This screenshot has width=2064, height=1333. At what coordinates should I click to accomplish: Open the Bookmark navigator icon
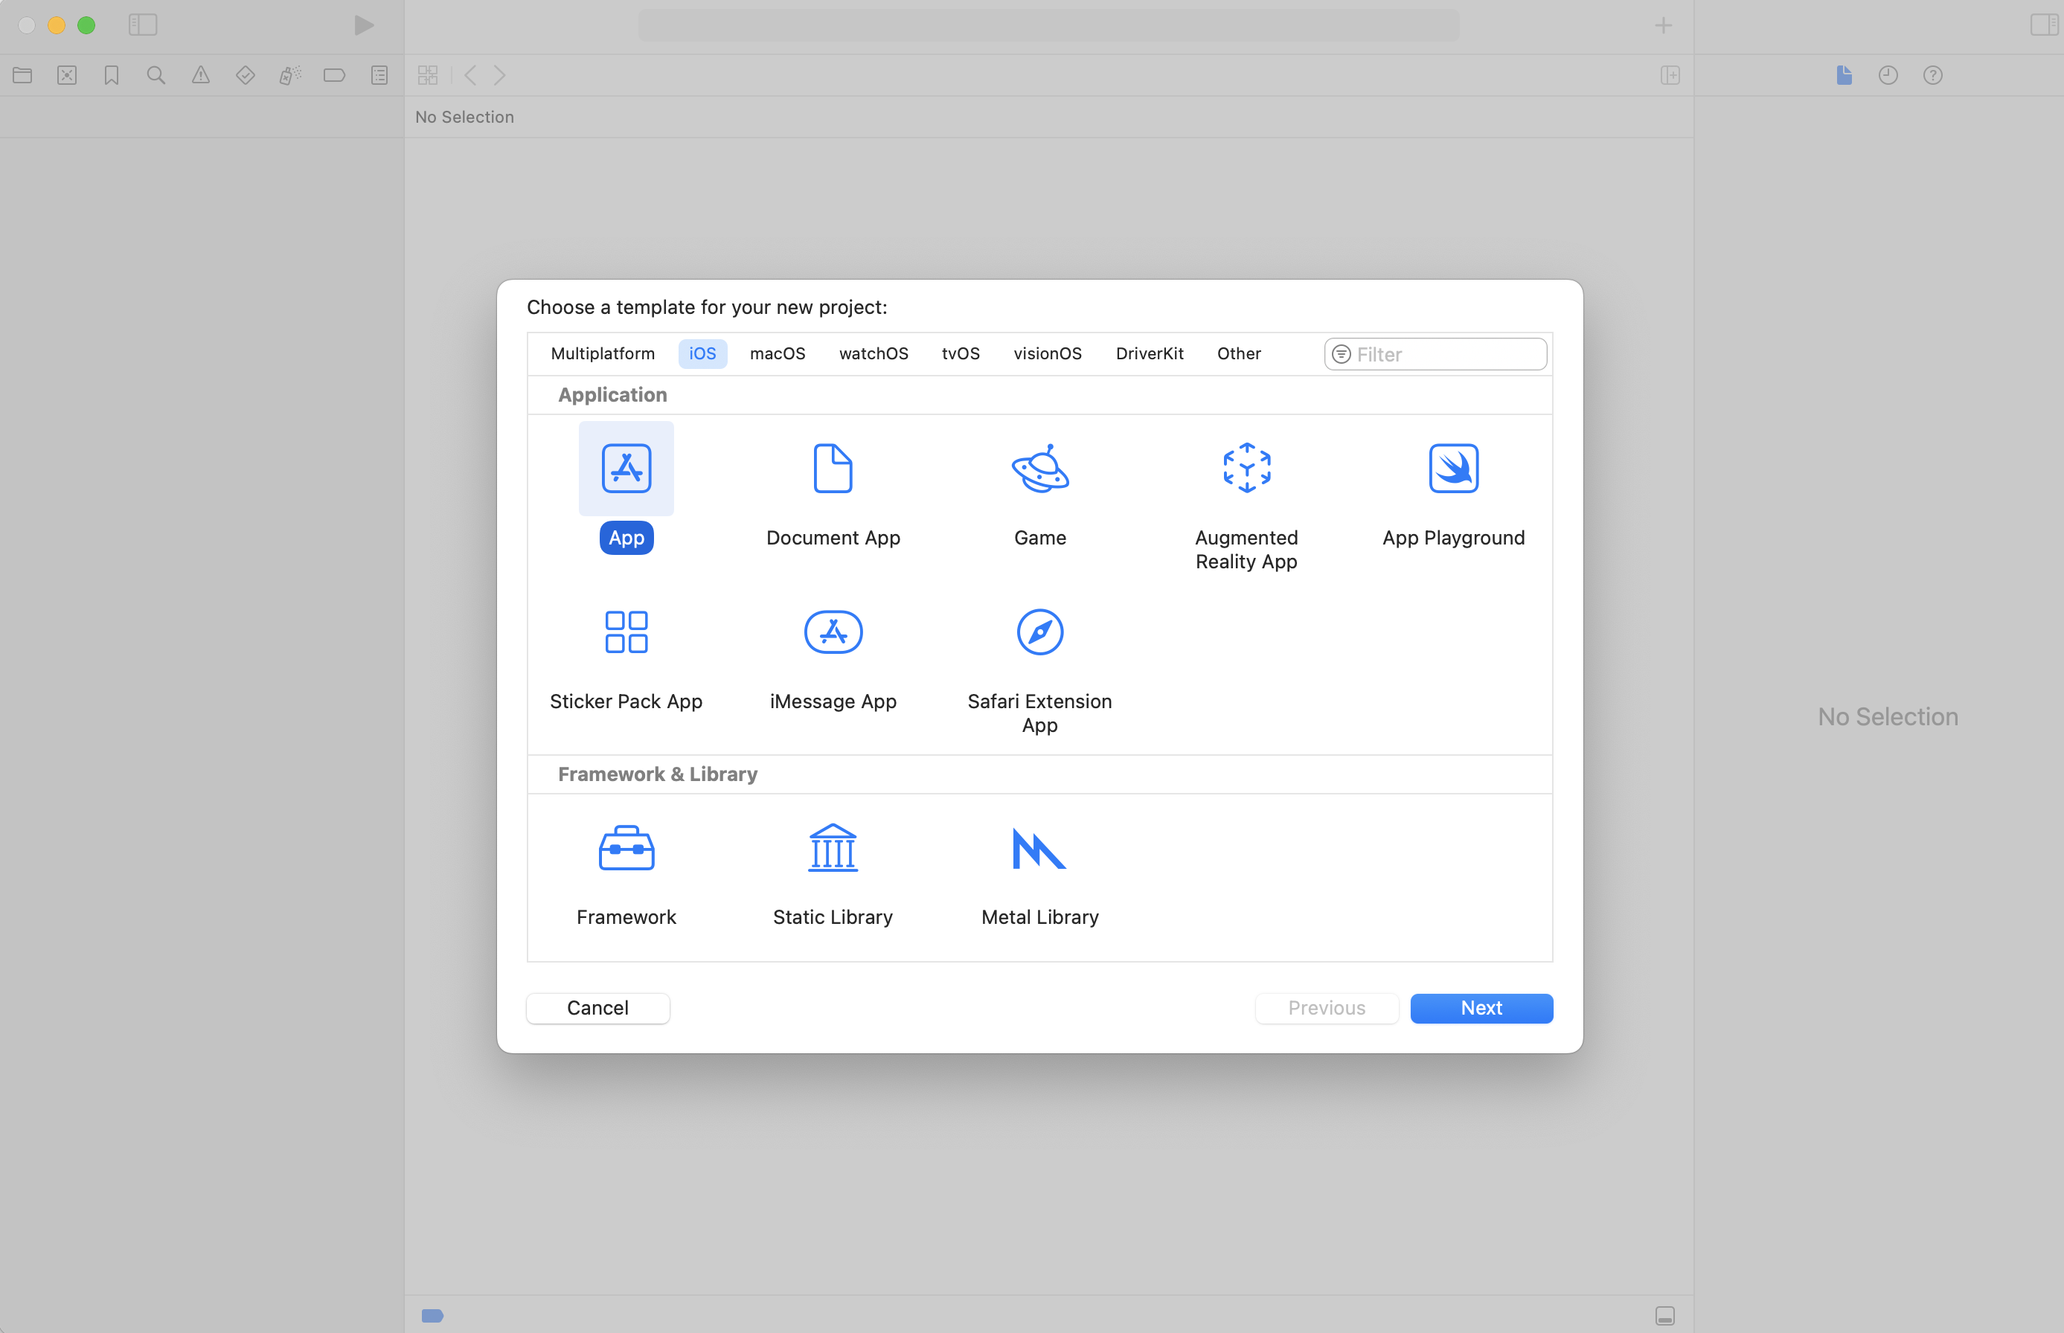(x=111, y=75)
